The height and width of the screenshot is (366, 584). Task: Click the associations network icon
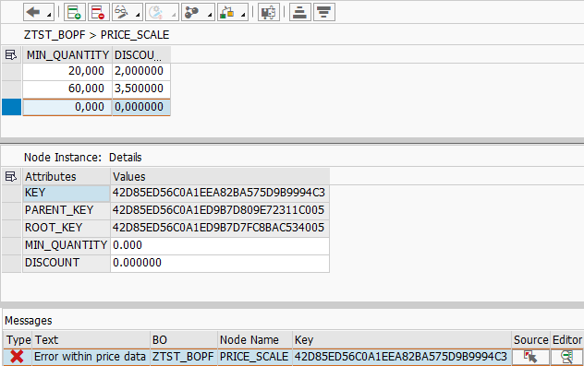click(192, 12)
